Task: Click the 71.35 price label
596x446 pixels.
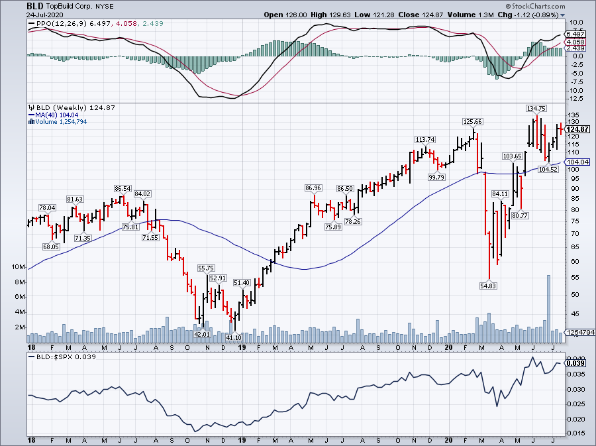Action: click(x=83, y=239)
